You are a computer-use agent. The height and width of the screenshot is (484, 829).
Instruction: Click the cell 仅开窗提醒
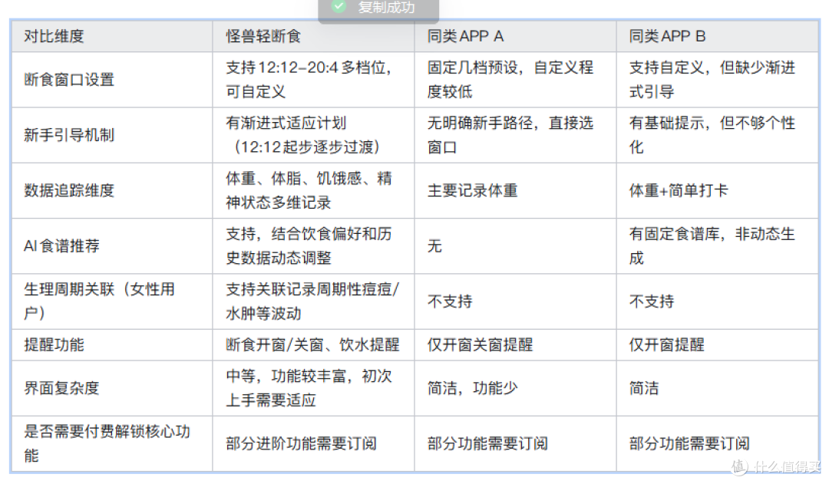tap(718, 345)
